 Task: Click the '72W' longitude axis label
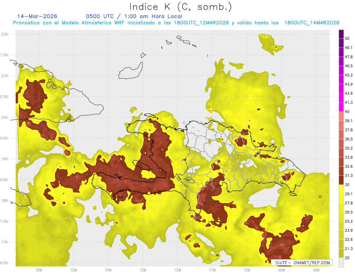pos(177,270)
